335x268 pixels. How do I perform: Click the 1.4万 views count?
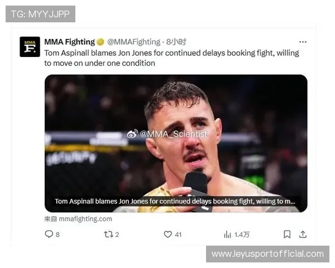click(x=242, y=234)
